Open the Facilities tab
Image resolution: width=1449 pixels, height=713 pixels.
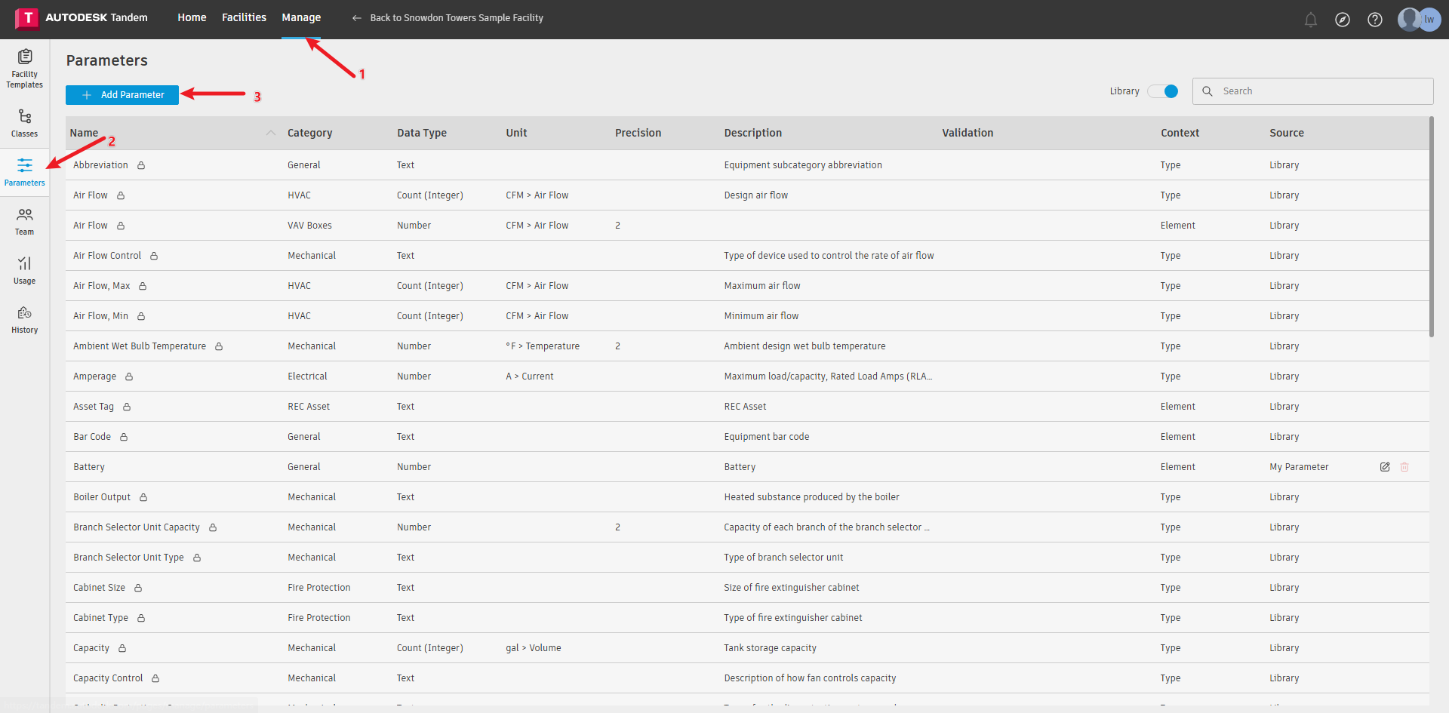(x=244, y=17)
